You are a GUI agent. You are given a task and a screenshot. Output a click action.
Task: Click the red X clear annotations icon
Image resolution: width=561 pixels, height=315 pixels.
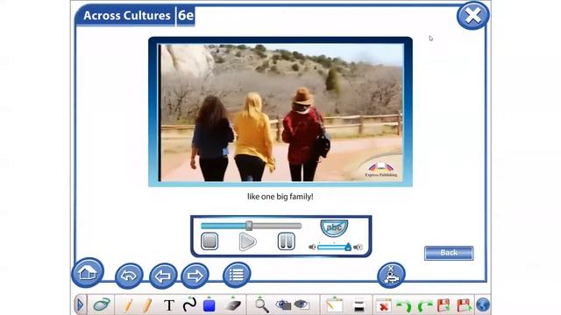tap(384, 306)
